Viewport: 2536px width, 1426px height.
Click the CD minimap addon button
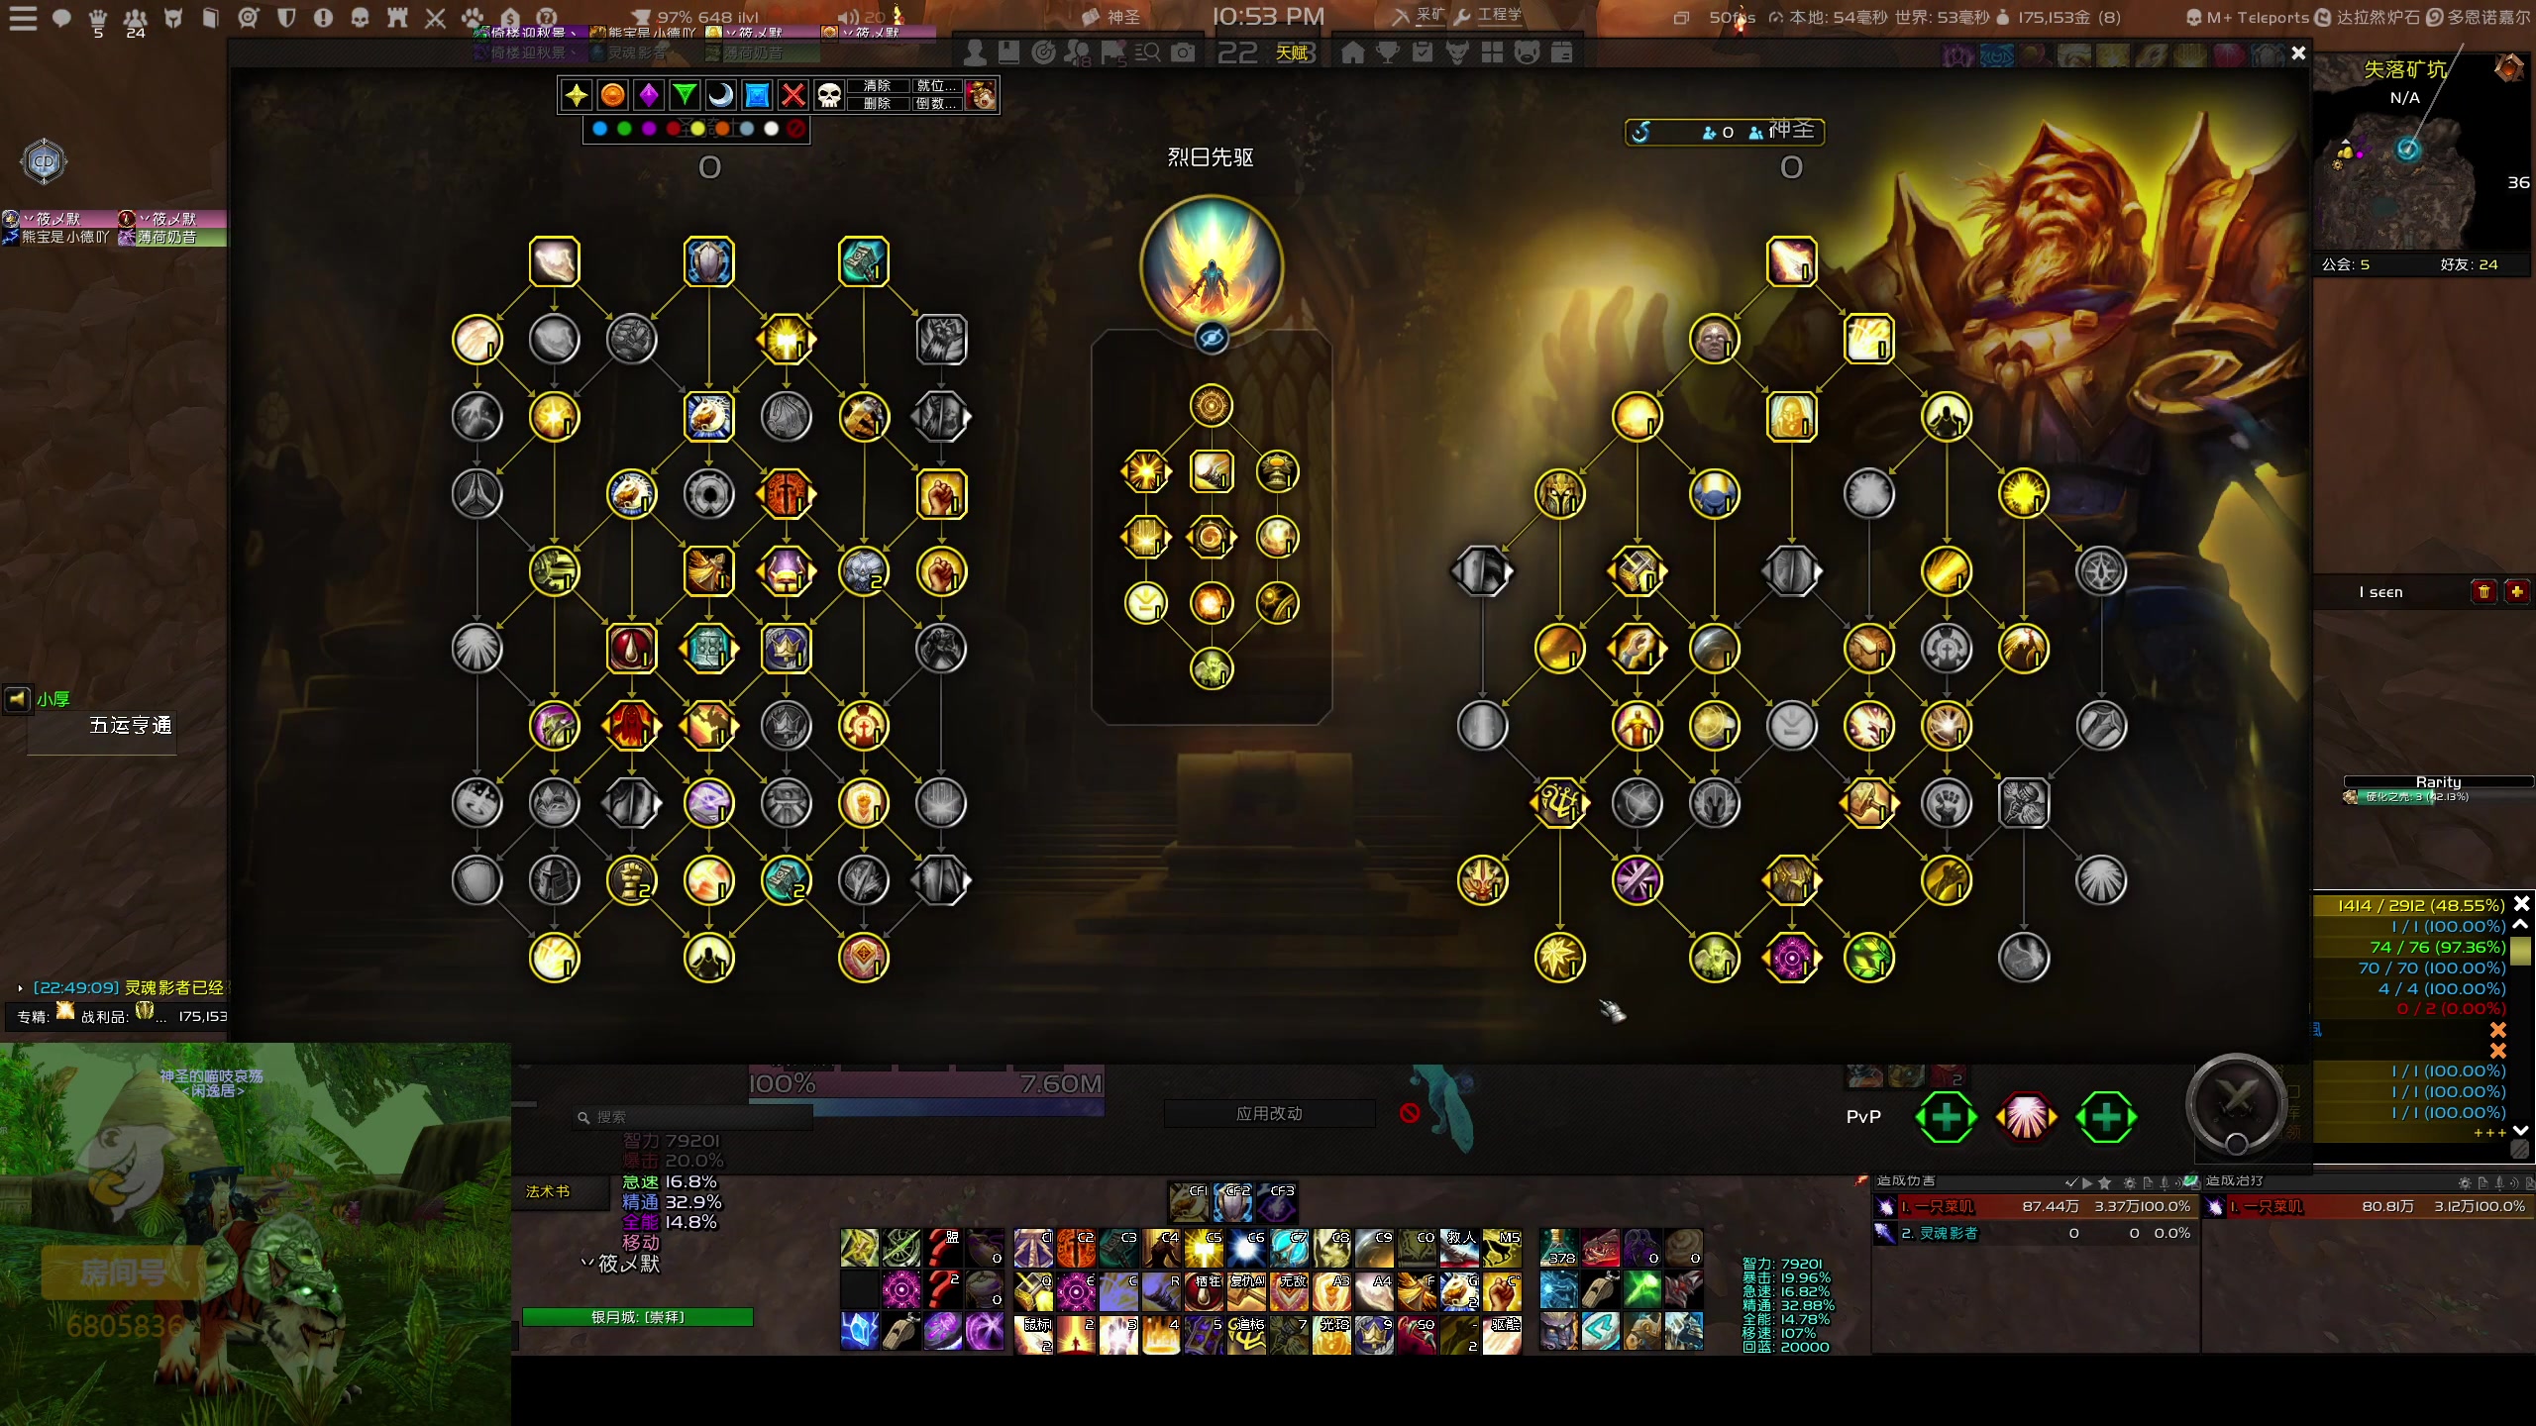(44, 161)
